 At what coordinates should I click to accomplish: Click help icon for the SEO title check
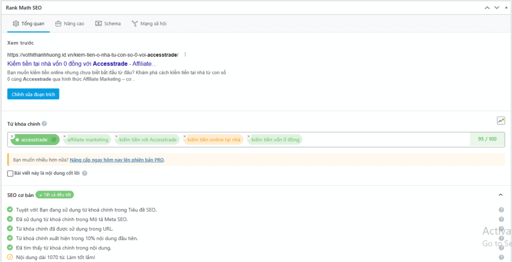point(501,210)
